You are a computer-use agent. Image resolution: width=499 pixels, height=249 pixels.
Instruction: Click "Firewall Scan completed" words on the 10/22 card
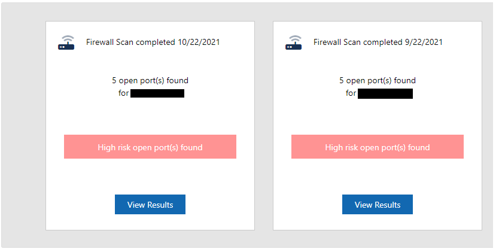point(130,42)
